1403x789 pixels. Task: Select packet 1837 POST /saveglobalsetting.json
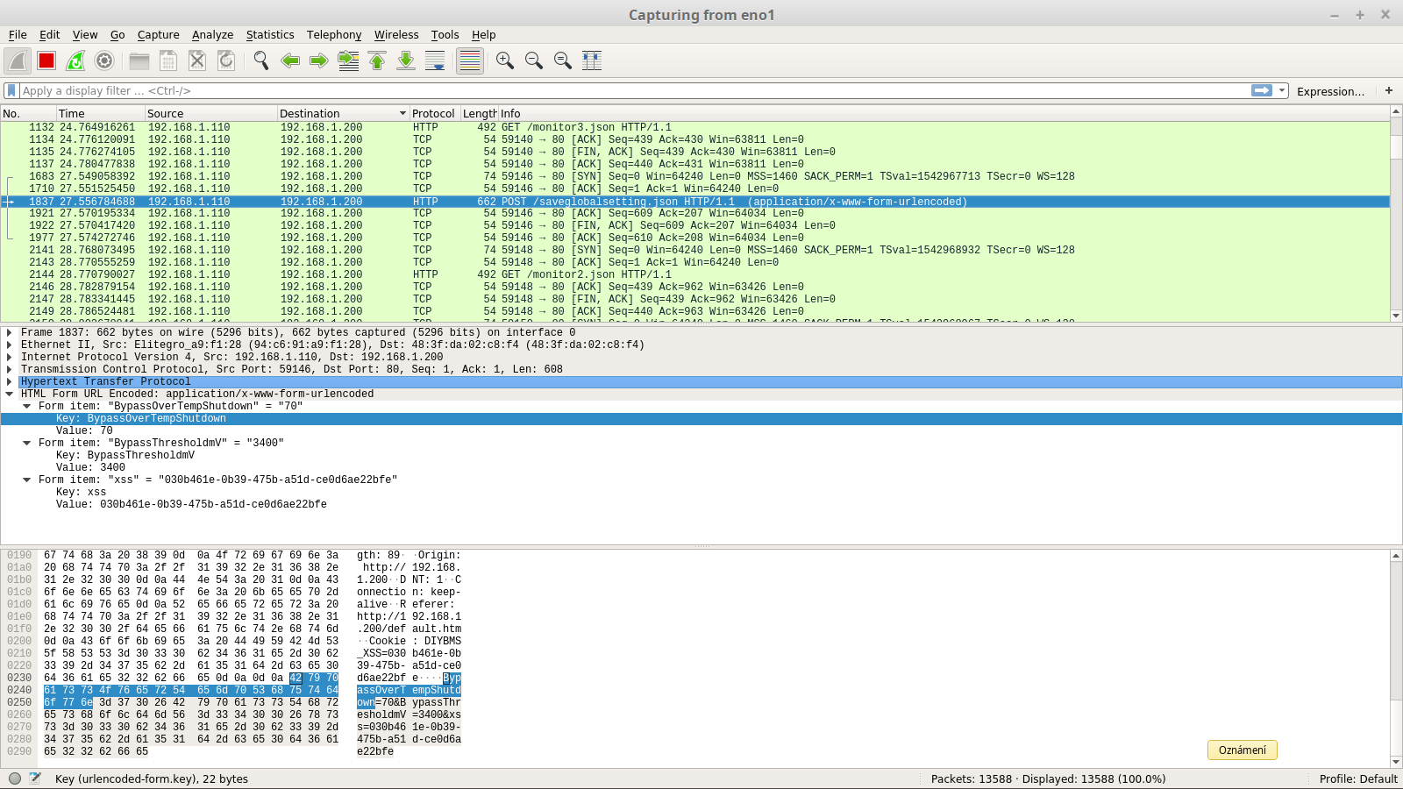[695, 202]
